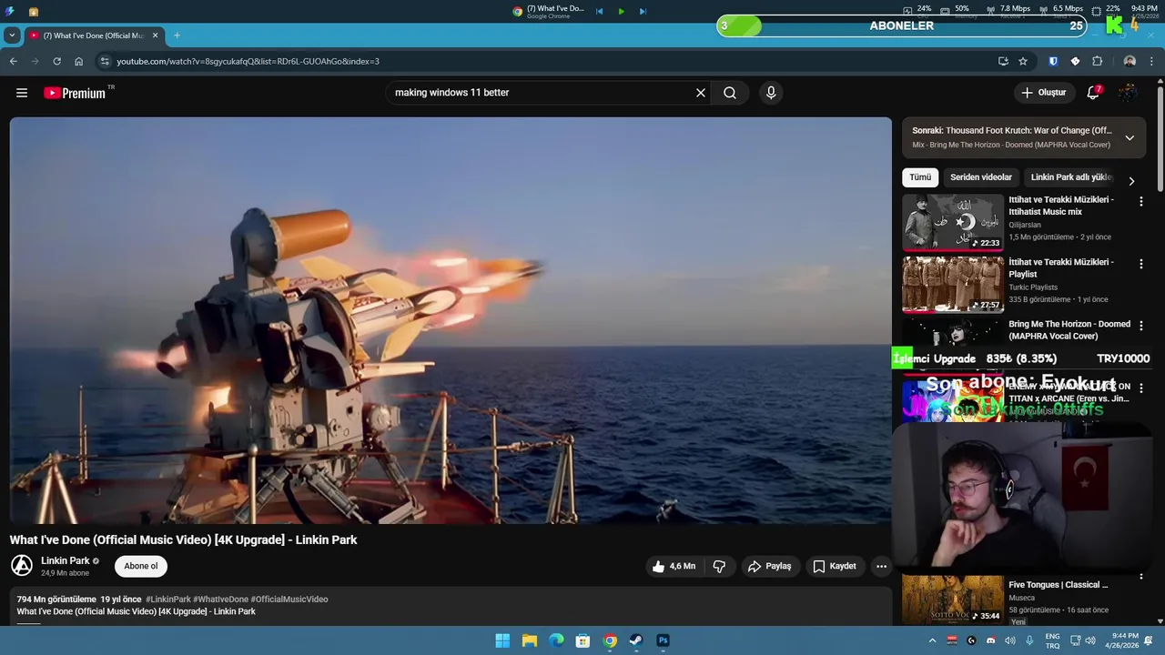Image resolution: width=1165 pixels, height=655 pixels.
Task: Open Microsoft Store from taskbar
Action: coord(582,640)
